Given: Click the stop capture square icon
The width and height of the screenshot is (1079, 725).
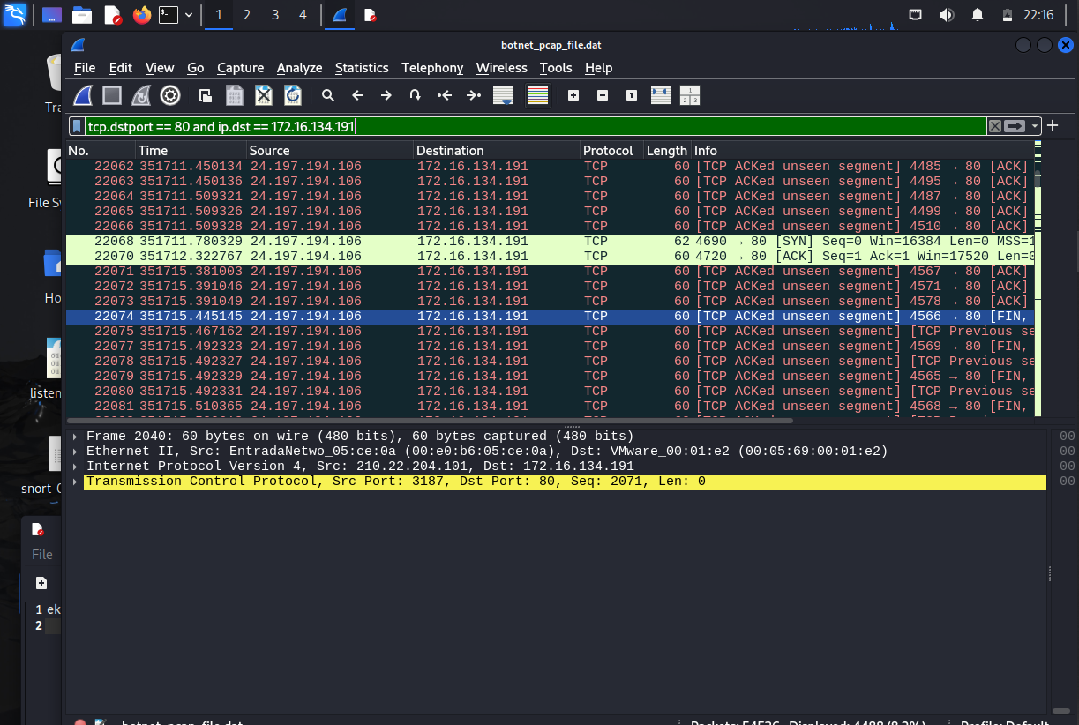Looking at the screenshot, I should pos(112,95).
